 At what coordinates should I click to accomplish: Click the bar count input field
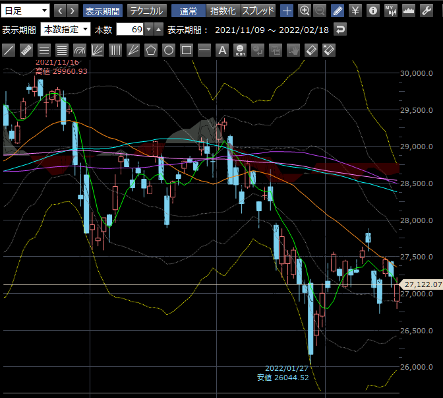(129, 29)
